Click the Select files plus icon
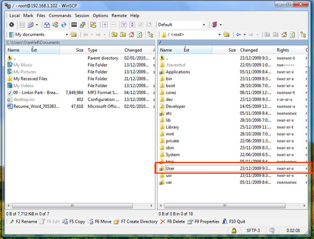Image resolution: width=314 pixels, height=239 pixels. 105,24
